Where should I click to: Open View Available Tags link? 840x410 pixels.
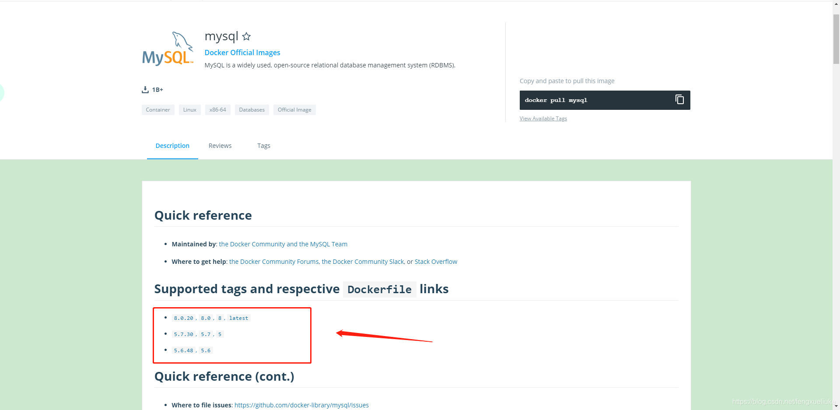point(543,119)
